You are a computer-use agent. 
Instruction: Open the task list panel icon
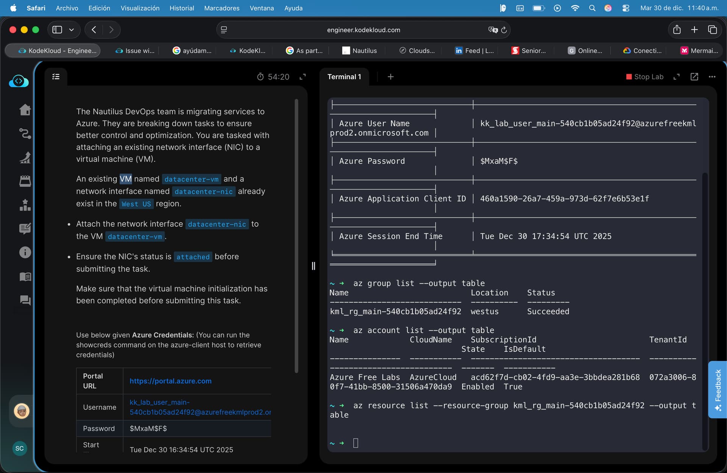pyautogui.click(x=56, y=77)
